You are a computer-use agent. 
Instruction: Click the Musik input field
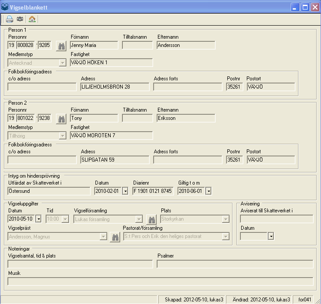click(x=160, y=281)
